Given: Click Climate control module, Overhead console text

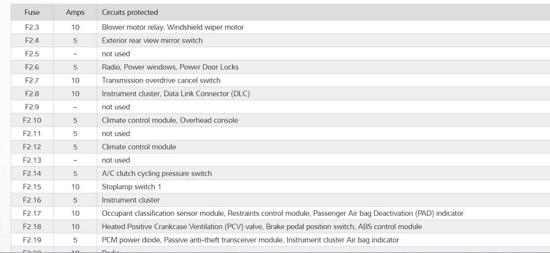Looking at the screenshot, I should coord(170,120).
